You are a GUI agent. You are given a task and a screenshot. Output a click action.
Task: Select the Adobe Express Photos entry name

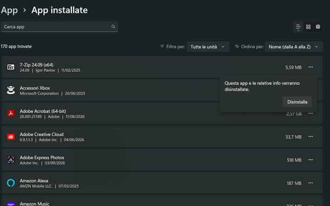coord(42,157)
